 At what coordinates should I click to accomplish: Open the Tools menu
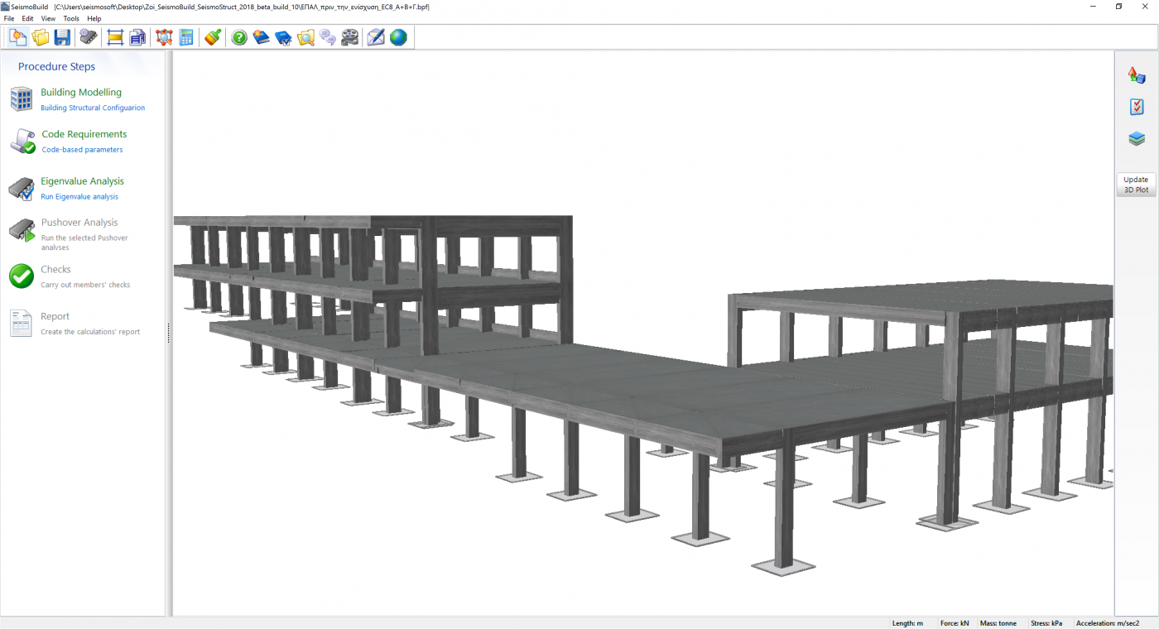71,18
